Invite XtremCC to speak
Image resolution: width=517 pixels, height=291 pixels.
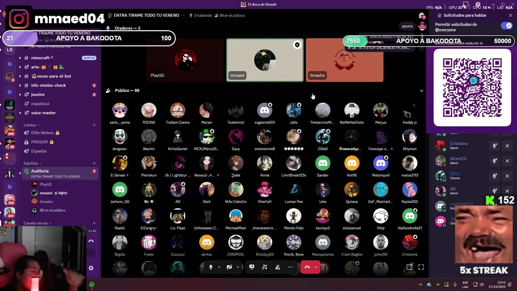coord(495,160)
